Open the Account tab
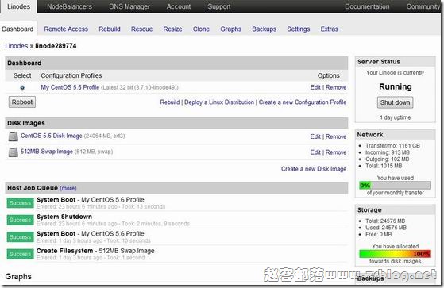 pos(179,6)
